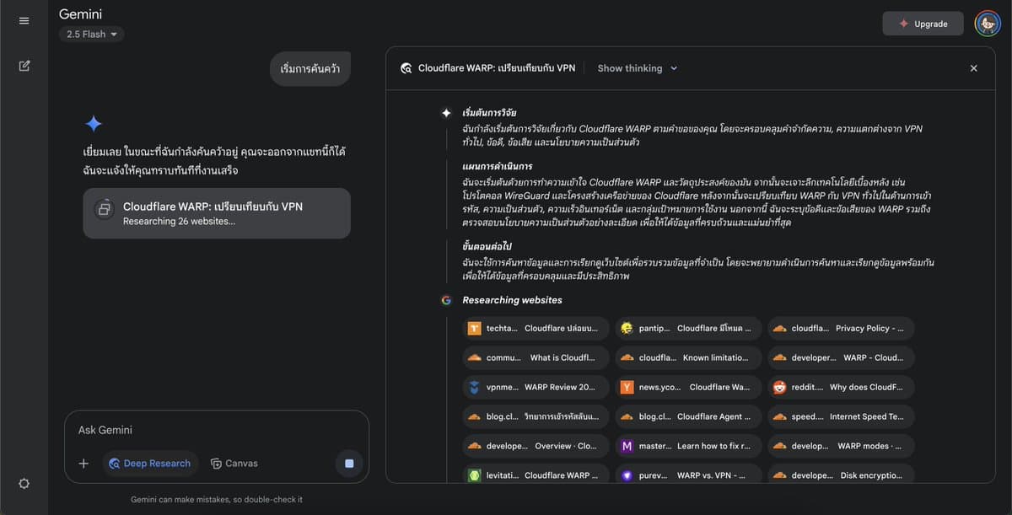
Task: Click the techtalk orange T icon
Action: (474, 328)
